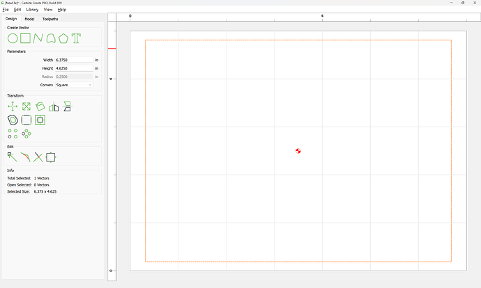This screenshot has height=288, width=481.
Task: Open the Help menu
Action: (x=61, y=10)
